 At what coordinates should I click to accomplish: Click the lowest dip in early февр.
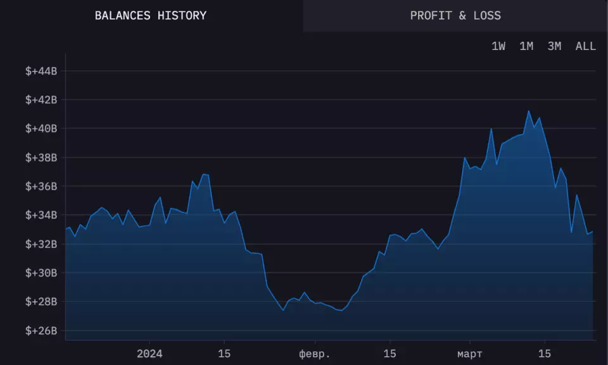[x=282, y=311]
